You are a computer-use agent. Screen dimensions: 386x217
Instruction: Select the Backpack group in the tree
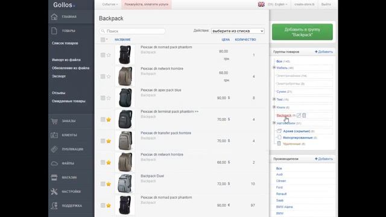point(284,115)
